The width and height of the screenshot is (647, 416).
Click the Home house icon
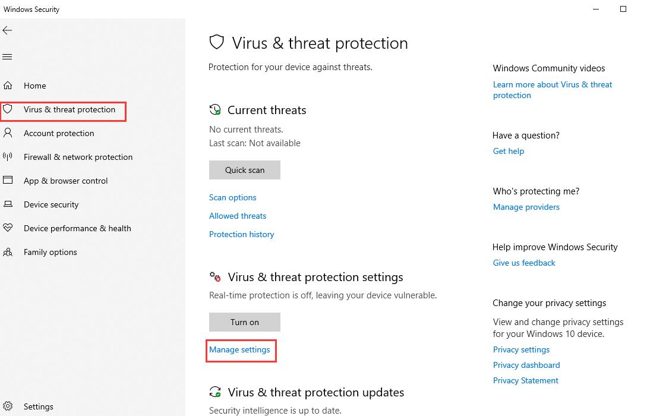pyautogui.click(x=8, y=86)
